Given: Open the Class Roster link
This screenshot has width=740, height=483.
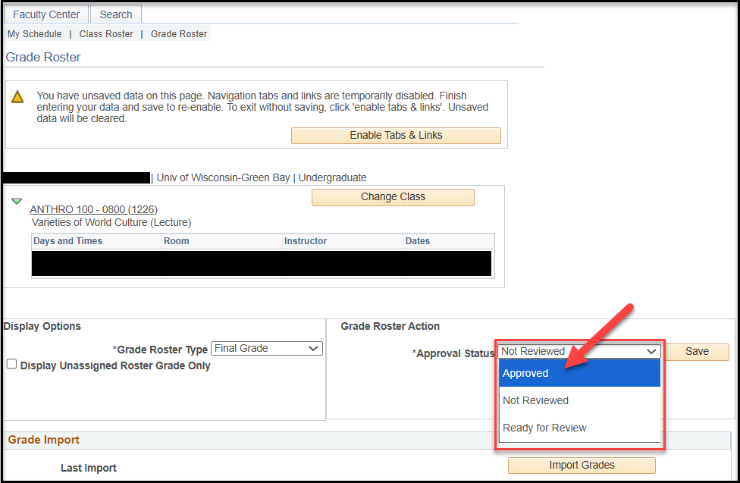Looking at the screenshot, I should click(106, 34).
